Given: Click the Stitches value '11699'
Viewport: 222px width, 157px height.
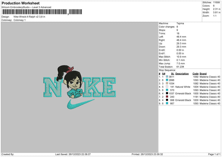Looking at the screenshot, I should point(216,3).
